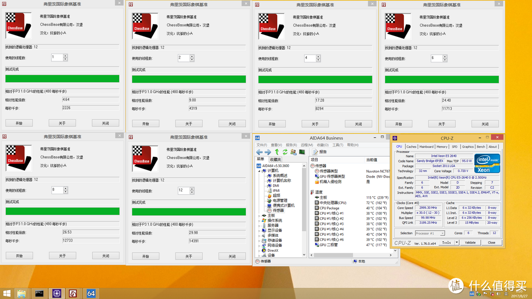Click 关闭 in the 4-thread Fritz window
The height and width of the screenshot is (299, 532).
[x=358, y=124]
